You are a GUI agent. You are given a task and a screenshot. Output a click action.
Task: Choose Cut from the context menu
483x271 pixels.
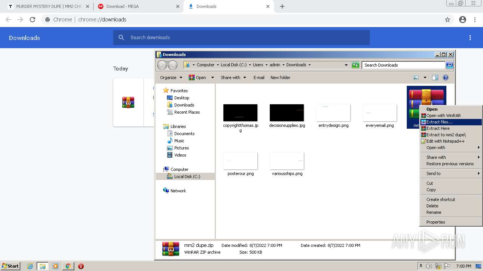click(x=451, y=183)
